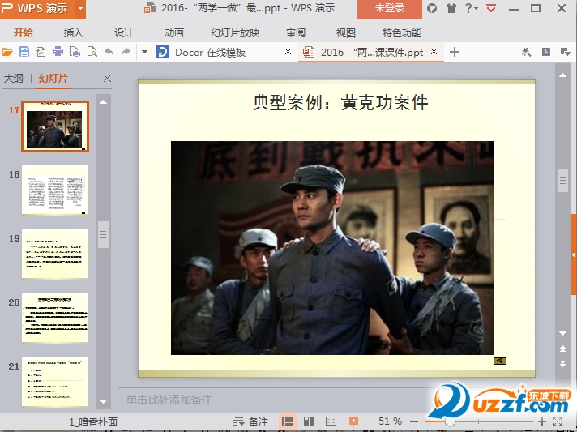The image size is (577, 432).
Task: Select the 幻灯片 pane tab
Action: (53, 79)
